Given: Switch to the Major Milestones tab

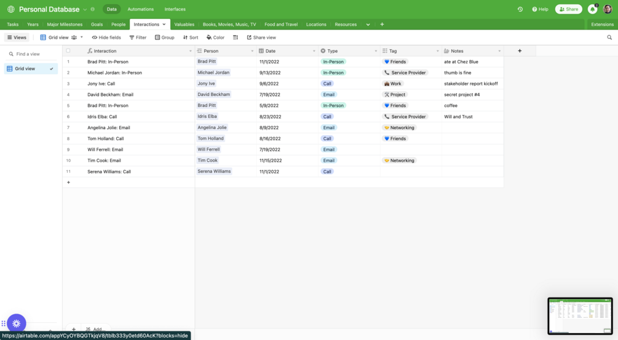Looking at the screenshot, I should pyautogui.click(x=65, y=25).
